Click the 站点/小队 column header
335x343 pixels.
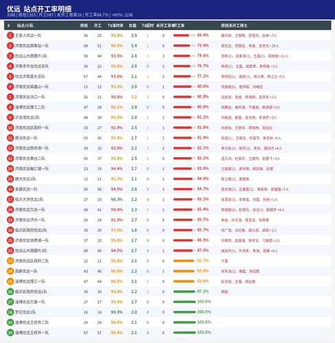[x=25, y=25]
